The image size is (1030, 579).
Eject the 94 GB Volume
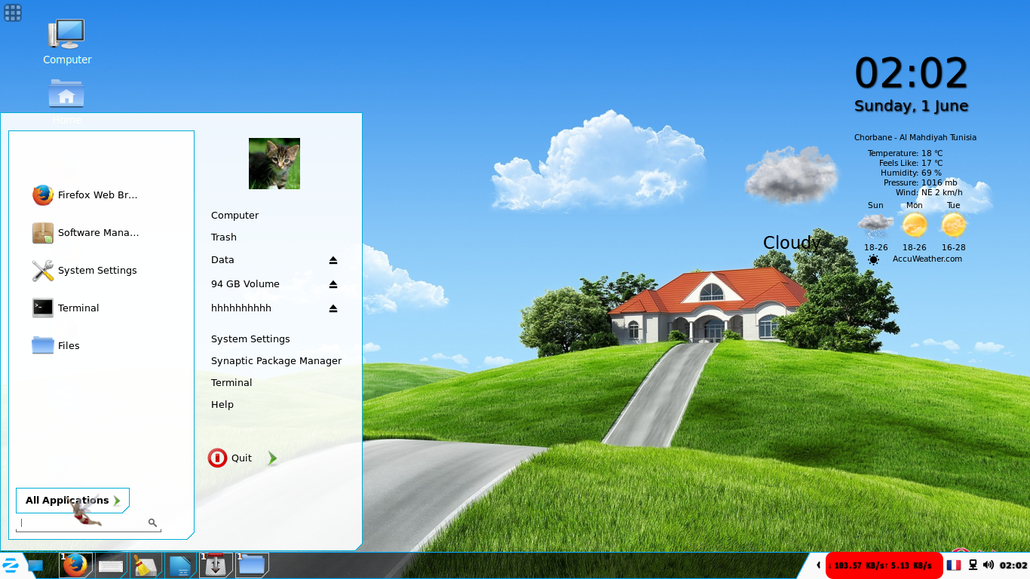[333, 284]
